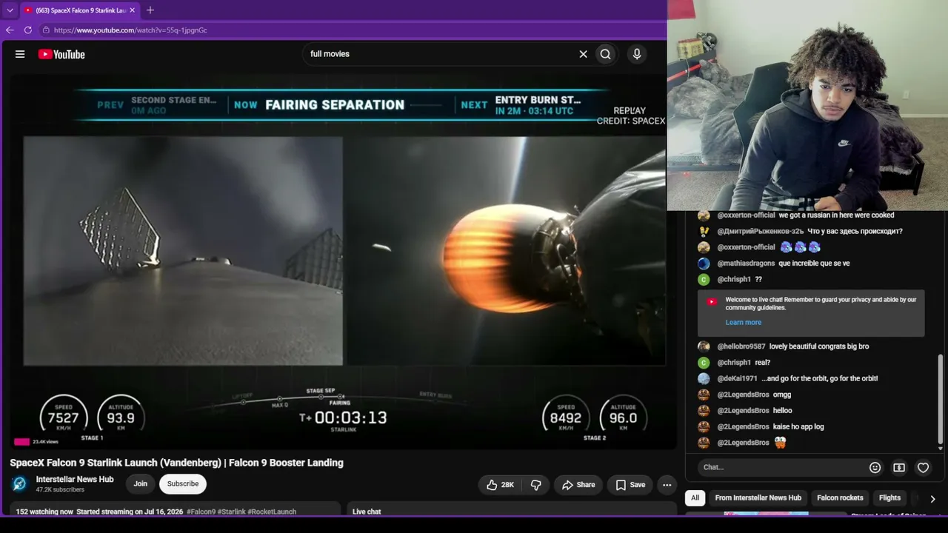948x533 pixels.
Task: Click the live chat scrollbar
Action: coord(941,400)
